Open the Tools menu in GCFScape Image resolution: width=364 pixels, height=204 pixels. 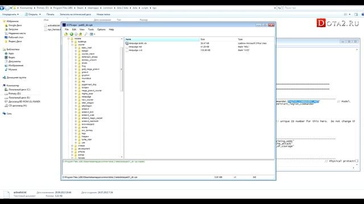coord(91,29)
